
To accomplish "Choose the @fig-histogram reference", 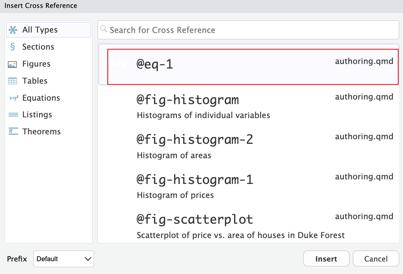I will tap(250, 106).
